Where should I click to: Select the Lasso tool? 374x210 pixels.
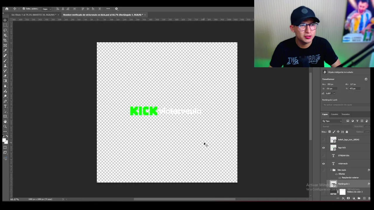pyautogui.click(x=5, y=30)
